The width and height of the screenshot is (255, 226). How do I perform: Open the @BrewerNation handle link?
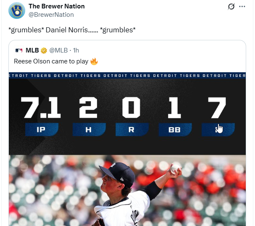tap(51, 15)
